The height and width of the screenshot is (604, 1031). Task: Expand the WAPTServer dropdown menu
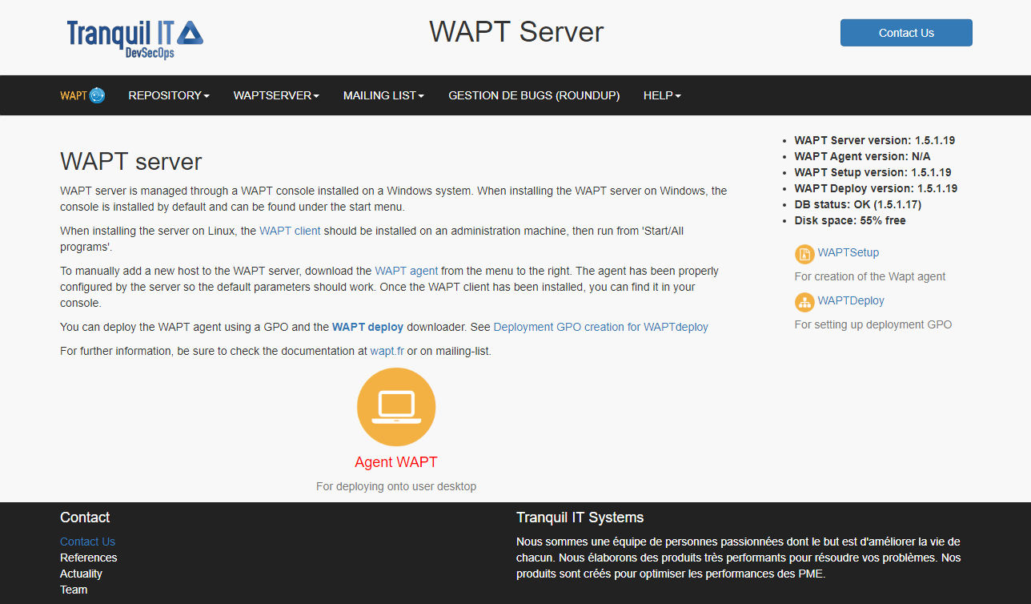pos(276,95)
